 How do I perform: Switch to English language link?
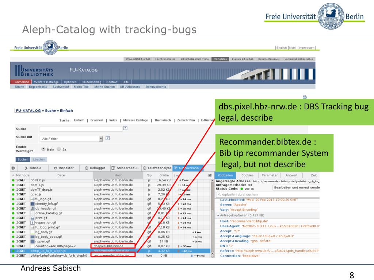click(282, 48)
